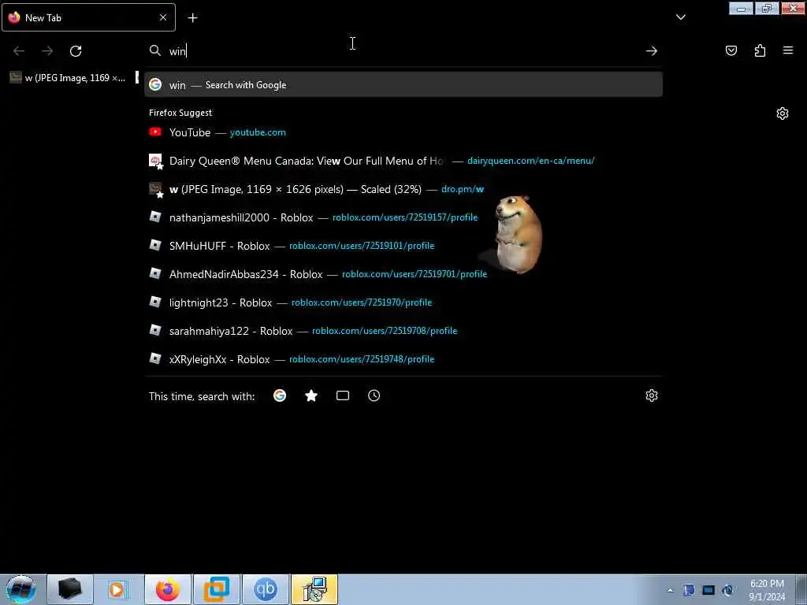This screenshot has width=807, height=605.
Task: Select the New Tab tab
Action: coord(88,17)
